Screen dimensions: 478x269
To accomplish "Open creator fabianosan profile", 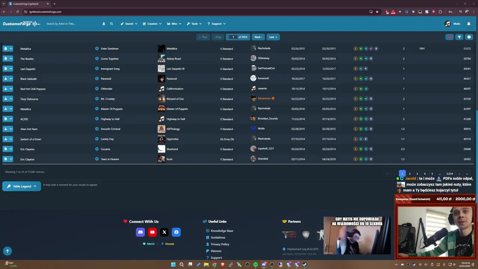I will click(264, 98).
